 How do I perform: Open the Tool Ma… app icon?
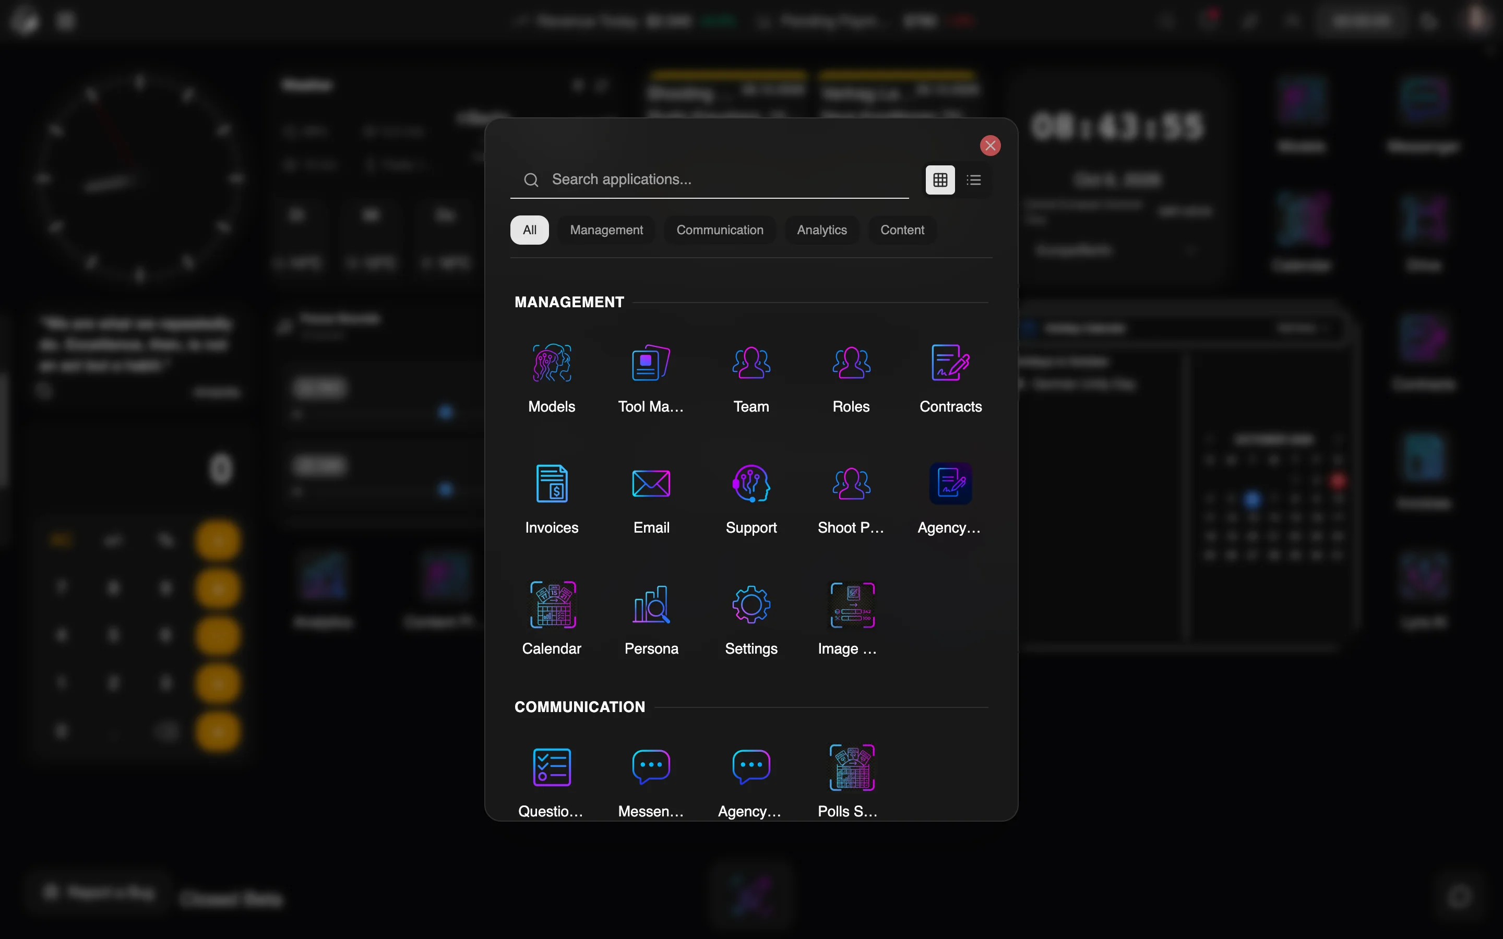(x=651, y=378)
